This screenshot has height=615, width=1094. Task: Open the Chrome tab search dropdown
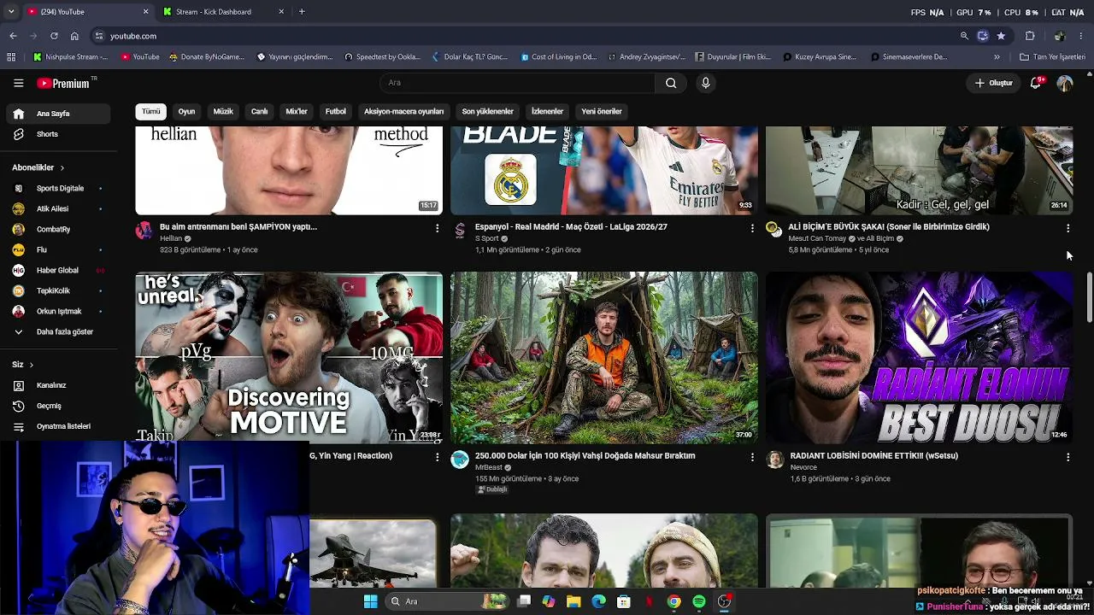pos(11,12)
